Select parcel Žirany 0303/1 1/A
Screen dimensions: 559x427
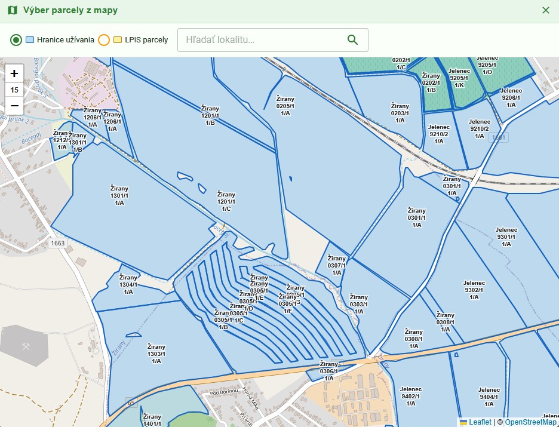(x=358, y=304)
